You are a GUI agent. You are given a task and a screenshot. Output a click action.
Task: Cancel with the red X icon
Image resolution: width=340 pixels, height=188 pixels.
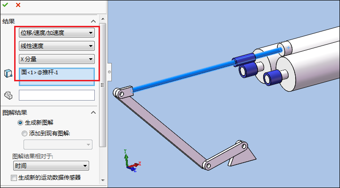18,5
